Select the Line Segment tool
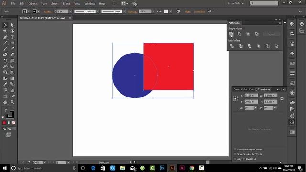The width and height of the screenshot is (306, 172). coord(5,43)
